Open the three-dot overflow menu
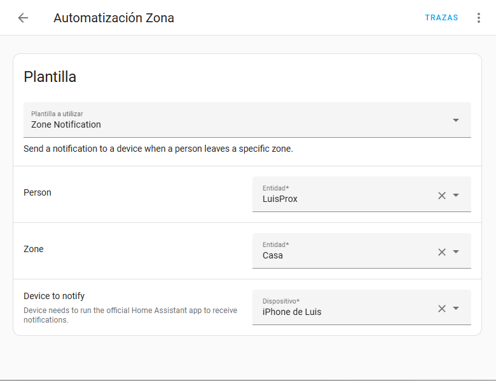496x381 pixels. tap(479, 18)
